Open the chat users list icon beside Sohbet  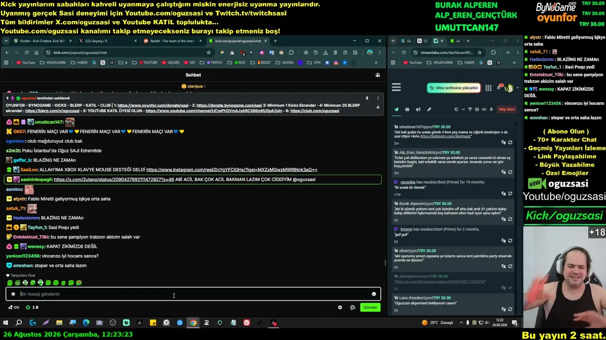tap(377, 75)
